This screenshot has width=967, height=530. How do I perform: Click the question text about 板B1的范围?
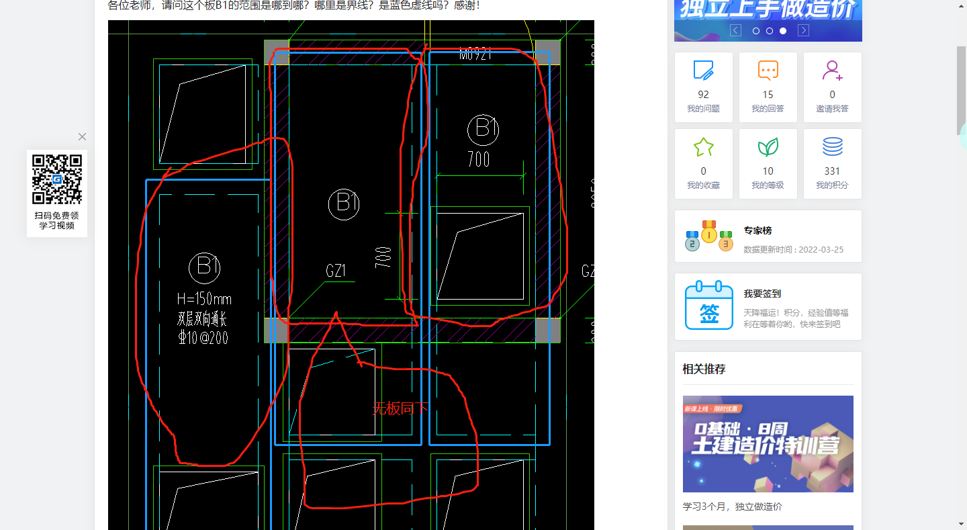point(294,5)
